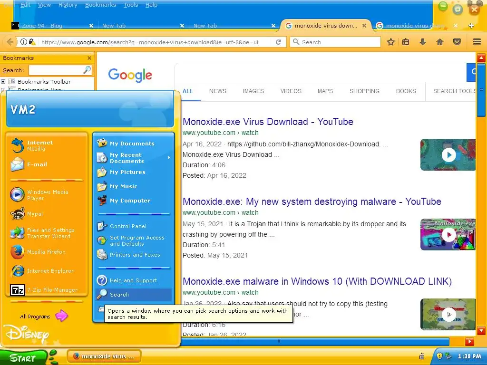Image resolution: width=487 pixels, height=365 pixels.
Task: Select Google NEWS tab
Action: [217, 91]
